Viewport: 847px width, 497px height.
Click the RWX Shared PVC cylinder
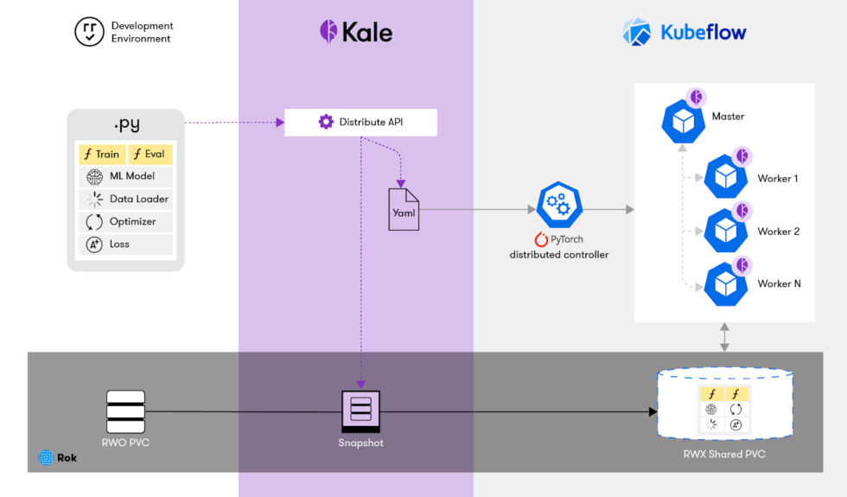(x=724, y=404)
